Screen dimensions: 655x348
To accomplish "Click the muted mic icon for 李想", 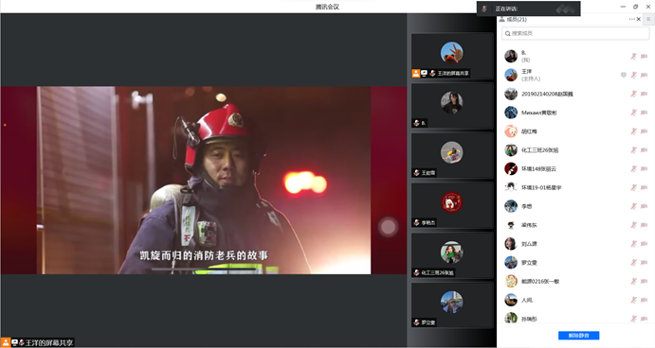I will tap(634, 206).
